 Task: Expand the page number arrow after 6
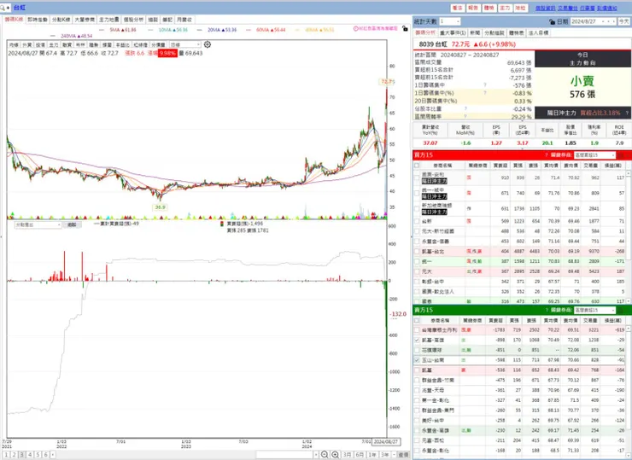pyautogui.click(x=52, y=454)
